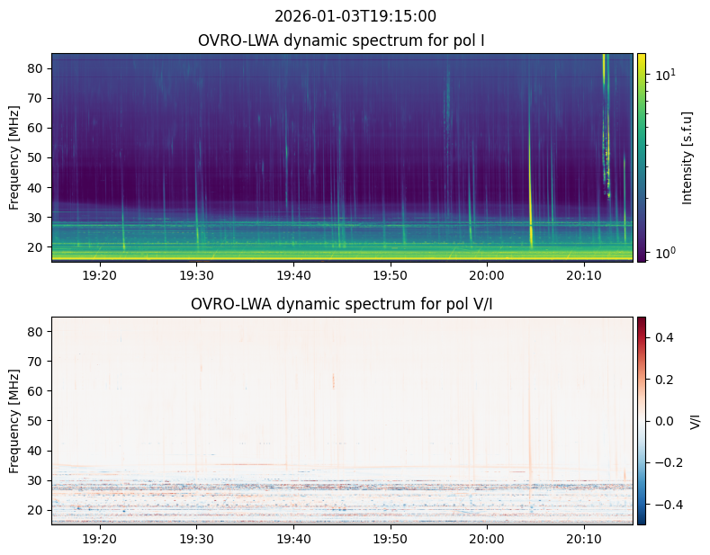710x555 pixels.
Task: Click the V/I red-blue colorbar
Action: 642,420
